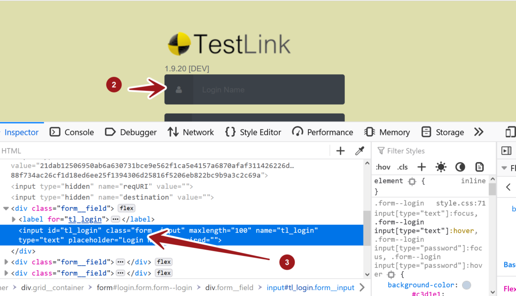
Task: Switch to the Performance tab
Action: [x=322, y=132]
